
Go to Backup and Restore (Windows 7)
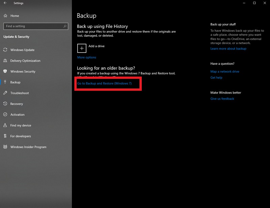pyautogui.click(x=104, y=83)
